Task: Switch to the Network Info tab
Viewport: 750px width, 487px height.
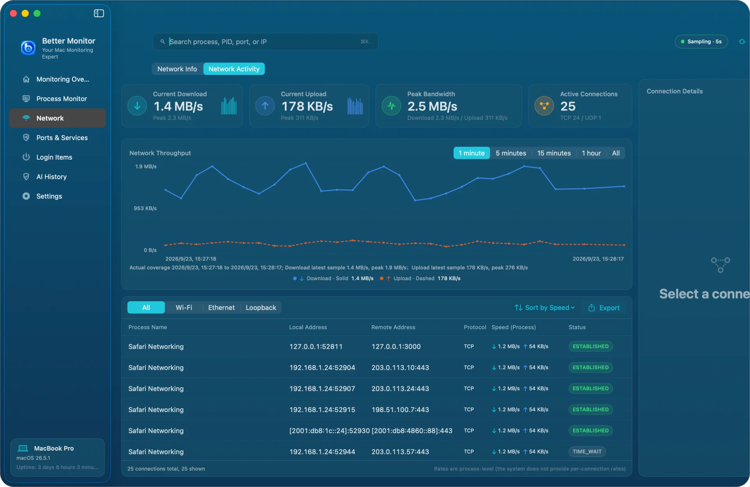Action: 177,69
